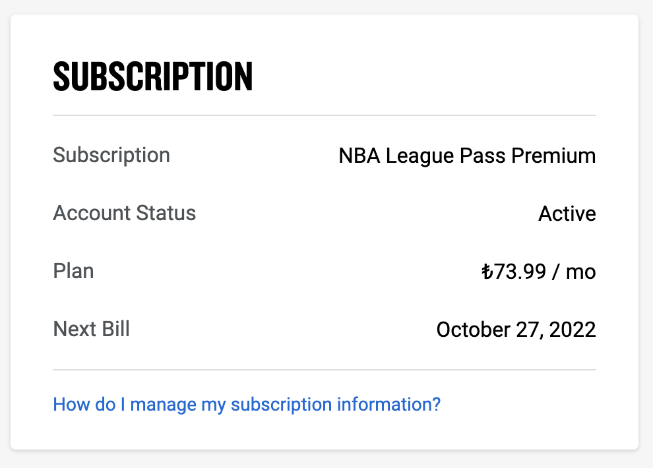Screen dimensions: 653x468
Task: Click the SUBSCRIPTION heading
Action: (153, 76)
